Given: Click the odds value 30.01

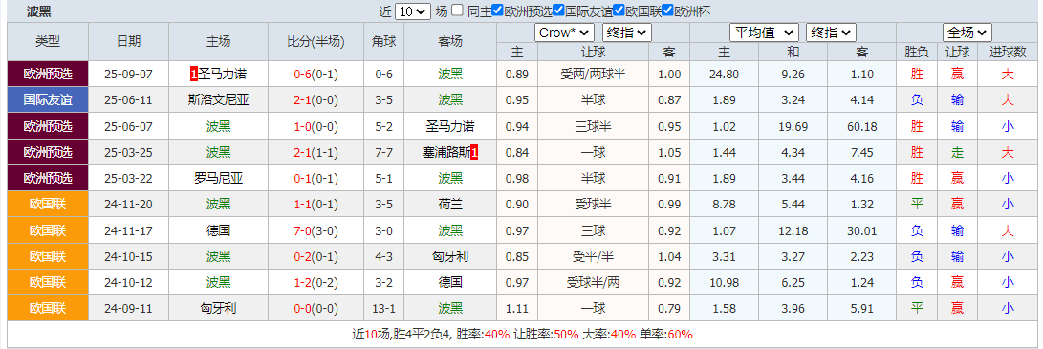Looking at the screenshot, I should click(863, 230).
